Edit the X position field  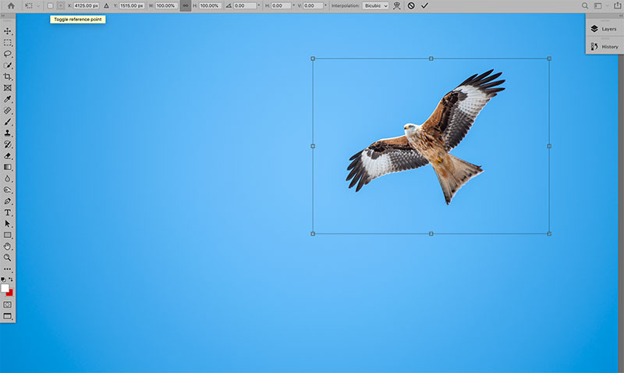(x=86, y=5)
